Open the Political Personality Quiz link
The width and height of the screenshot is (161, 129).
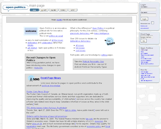click(93, 62)
